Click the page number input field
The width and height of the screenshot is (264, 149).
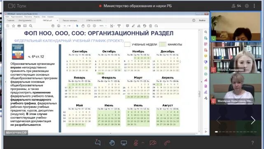[65, 26]
